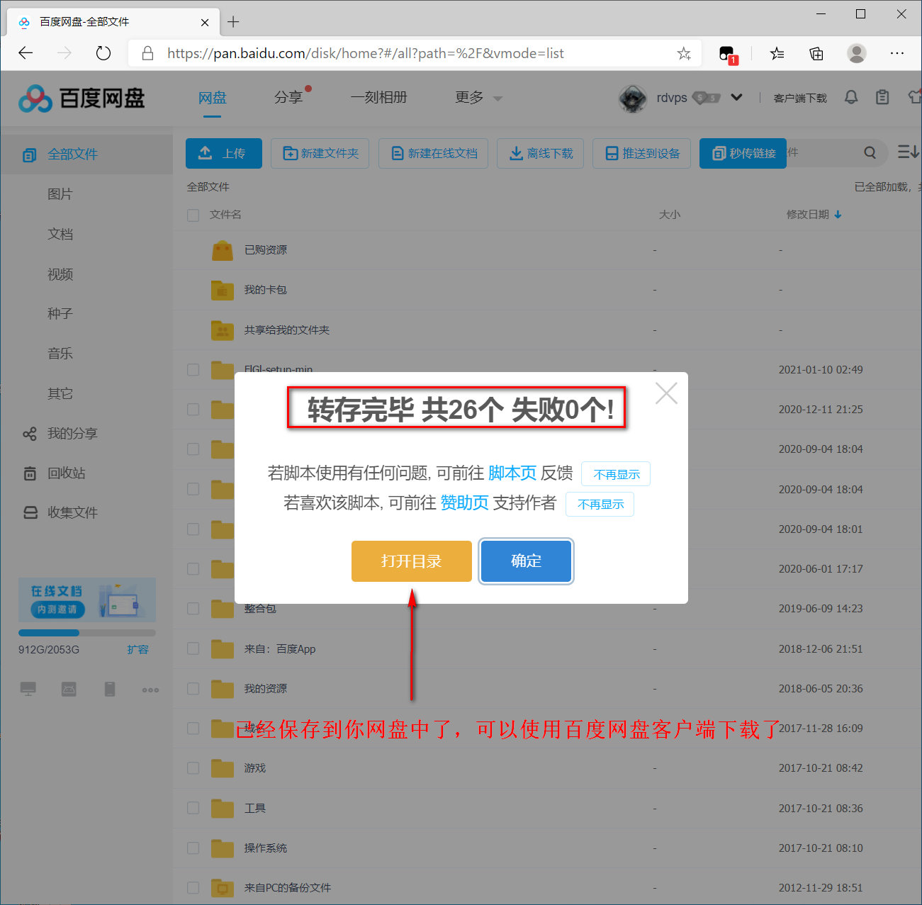The image size is (922, 905).
Task: Open the 我的资源 folder icon
Action: tap(223, 688)
